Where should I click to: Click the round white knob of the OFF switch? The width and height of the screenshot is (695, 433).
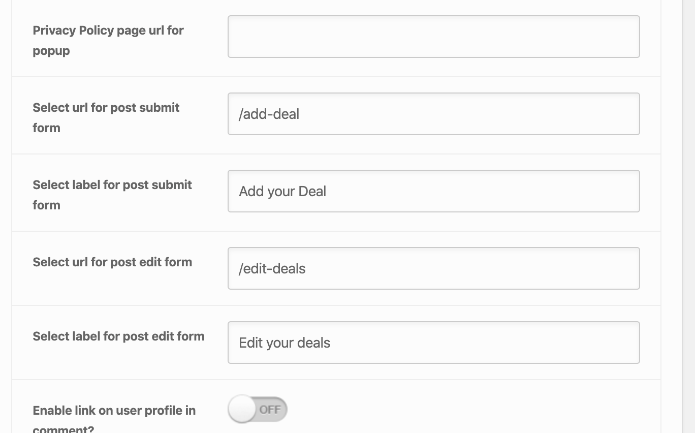tap(241, 409)
